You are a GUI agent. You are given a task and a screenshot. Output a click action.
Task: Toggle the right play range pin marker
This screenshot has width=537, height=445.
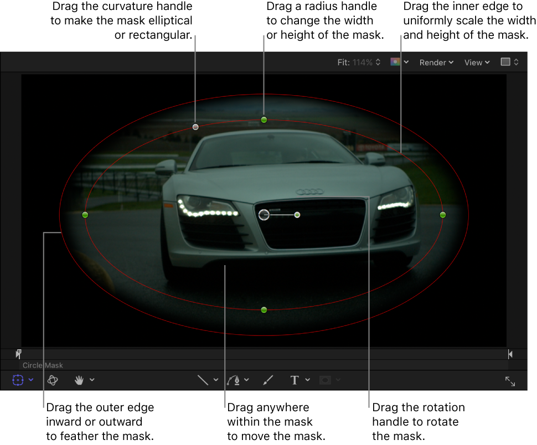(x=509, y=354)
